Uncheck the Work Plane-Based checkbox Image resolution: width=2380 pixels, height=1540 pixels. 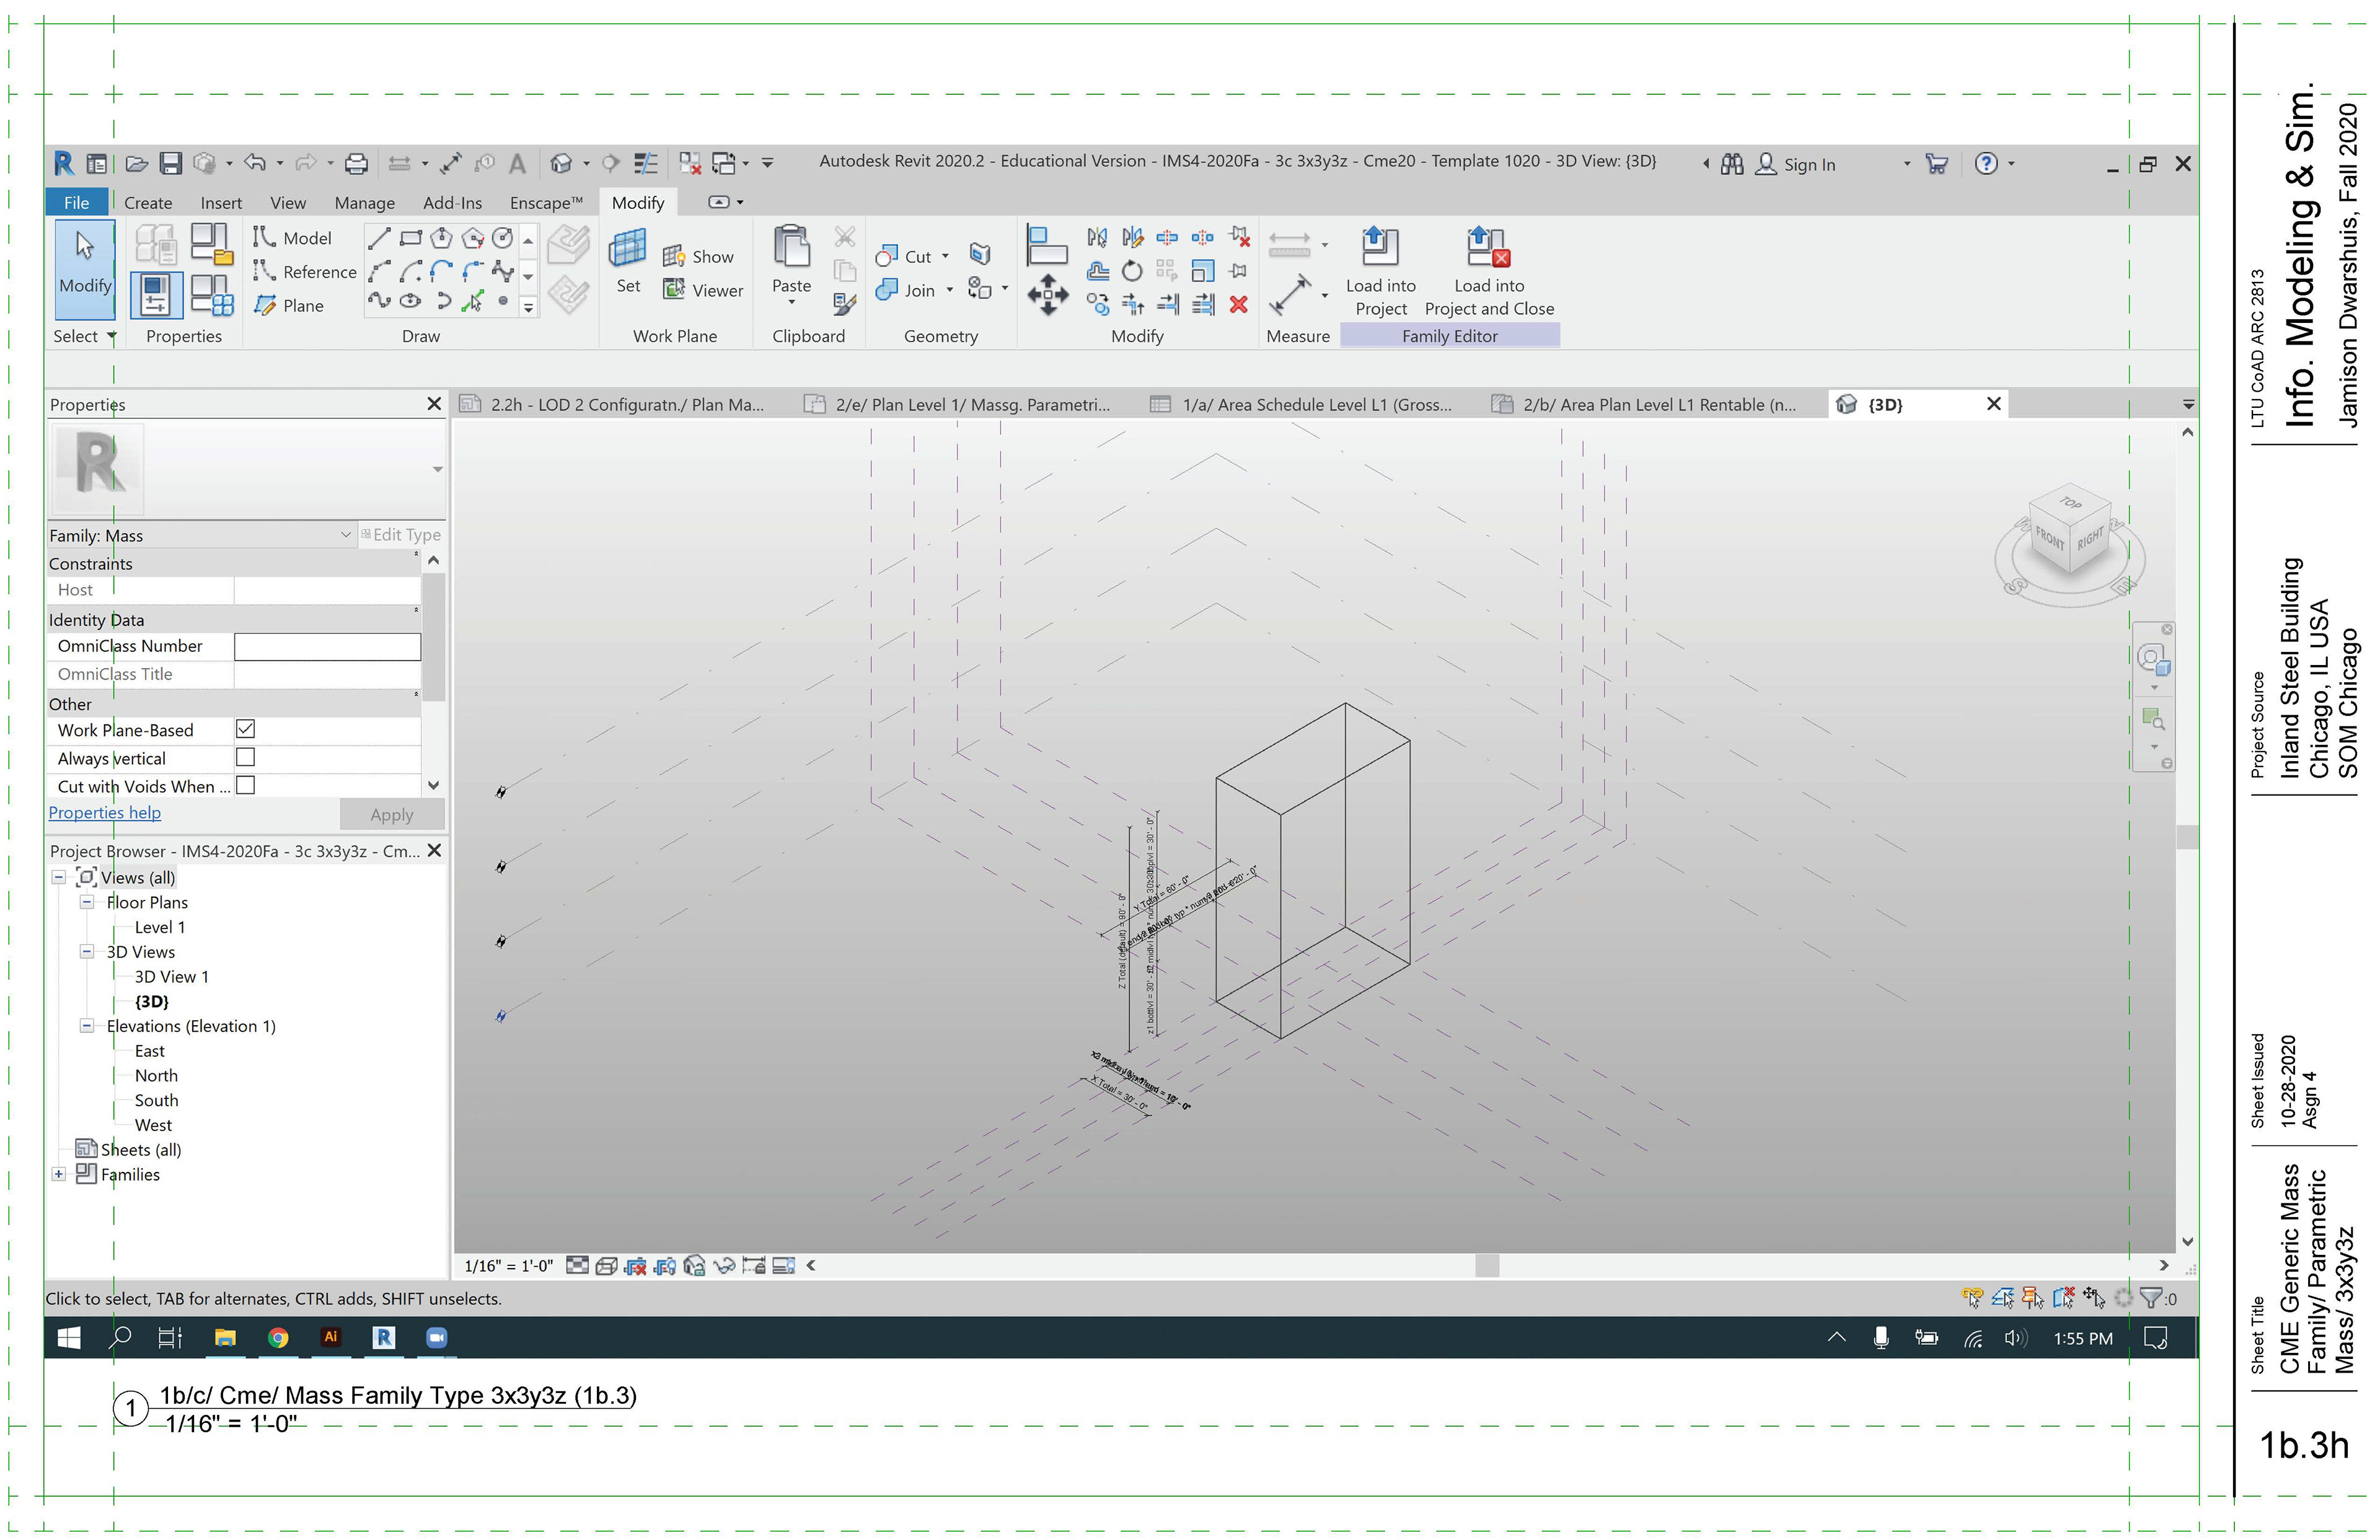tap(245, 729)
